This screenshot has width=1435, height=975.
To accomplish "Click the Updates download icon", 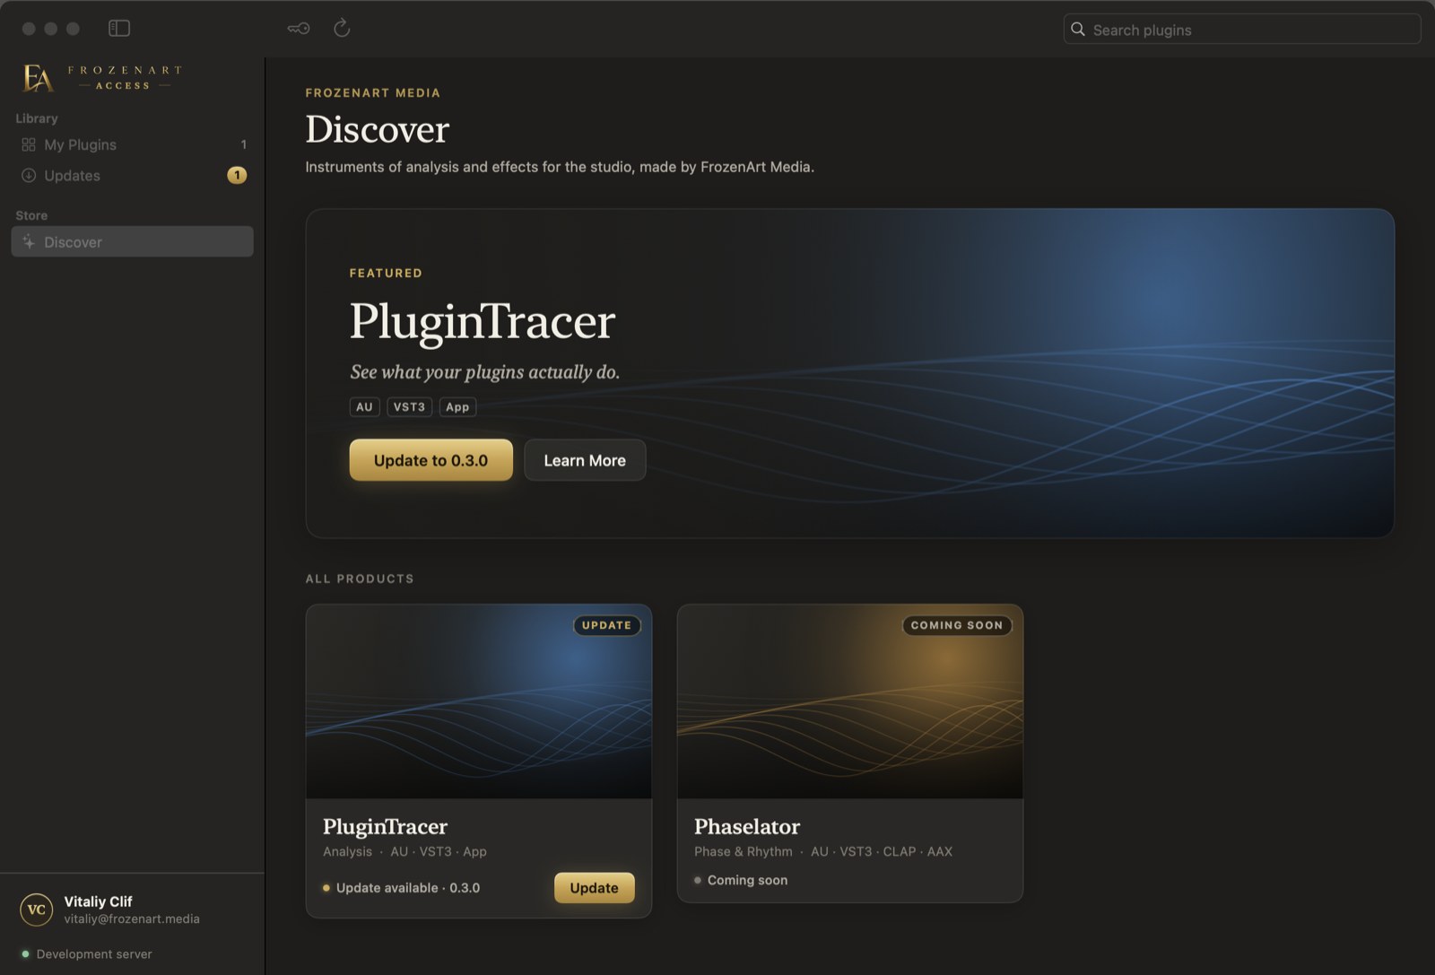I will (29, 176).
